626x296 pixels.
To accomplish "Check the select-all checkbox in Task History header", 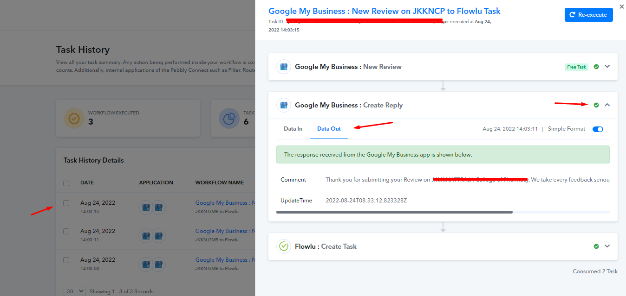I will [x=66, y=183].
